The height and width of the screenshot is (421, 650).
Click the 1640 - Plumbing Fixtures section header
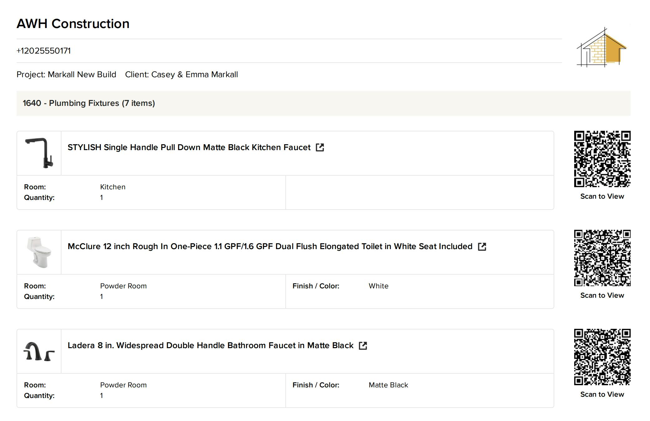coord(89,103)
